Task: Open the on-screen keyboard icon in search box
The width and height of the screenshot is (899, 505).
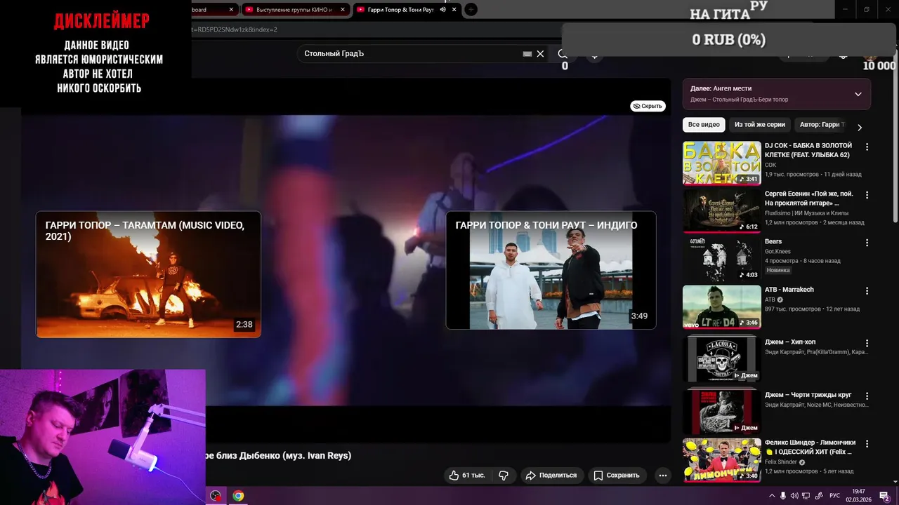Action: (x=527, y=54)
